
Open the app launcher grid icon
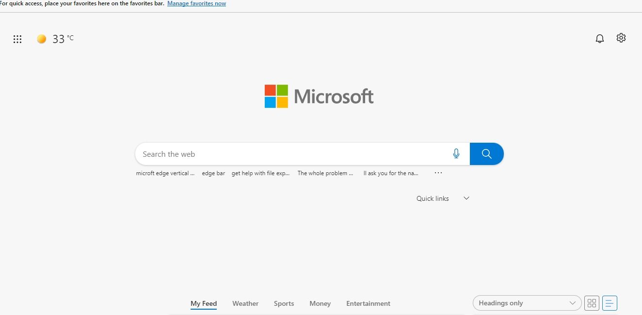17,39
